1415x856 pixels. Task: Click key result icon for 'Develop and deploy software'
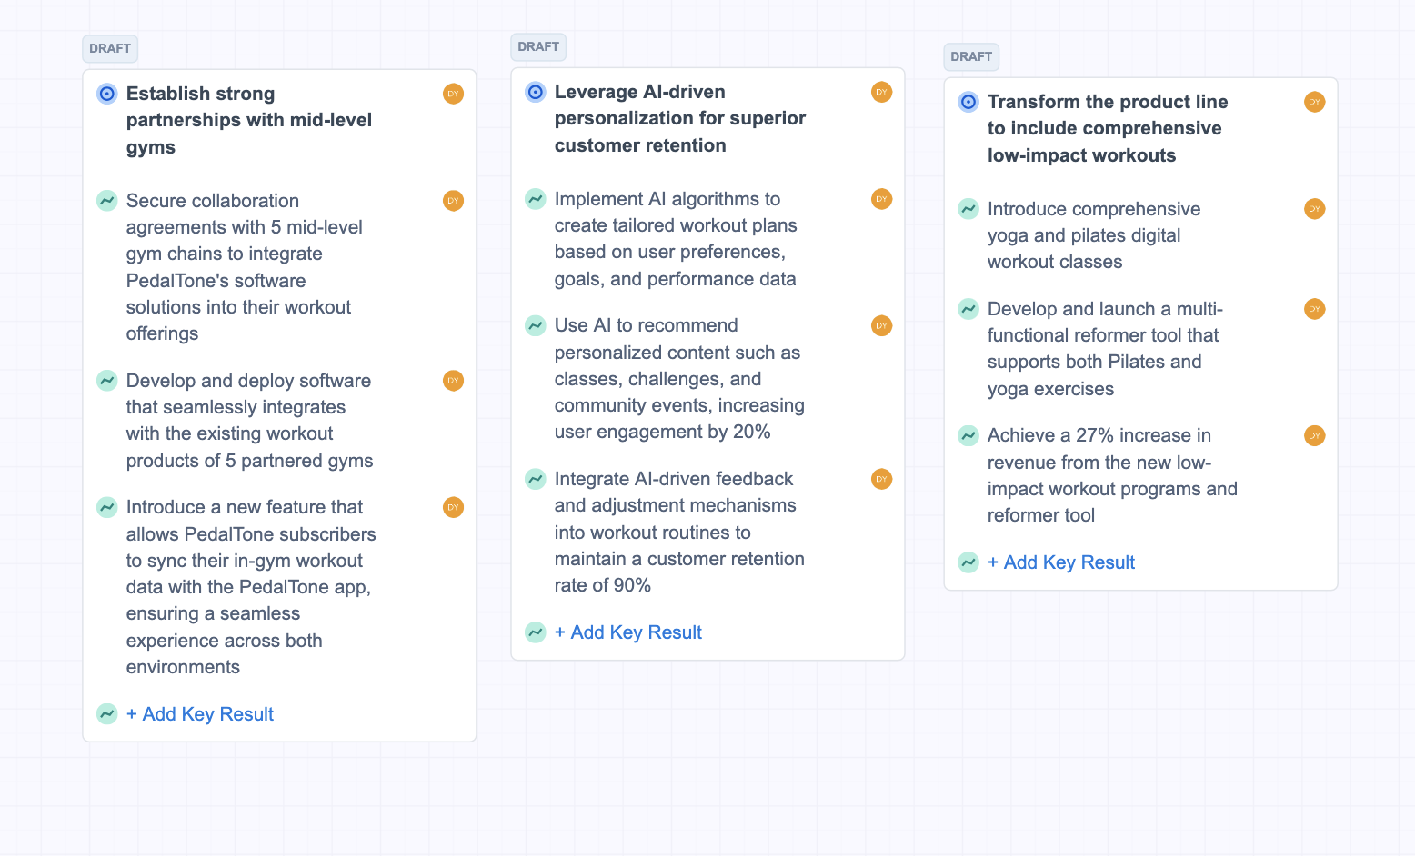tap(107, 381)
